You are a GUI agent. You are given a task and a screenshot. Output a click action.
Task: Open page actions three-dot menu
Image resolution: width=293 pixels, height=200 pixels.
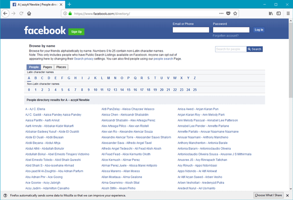coord(221,14)
